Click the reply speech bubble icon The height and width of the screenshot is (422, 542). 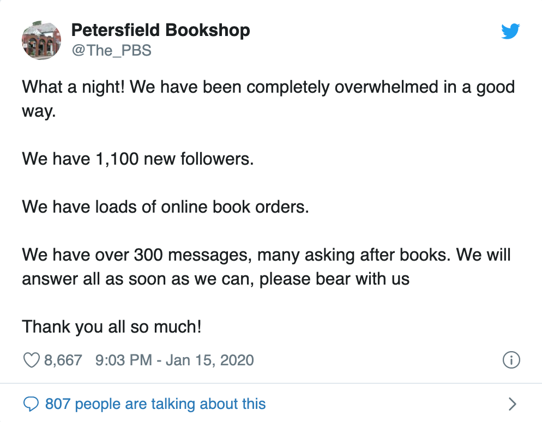click(32, 404)
